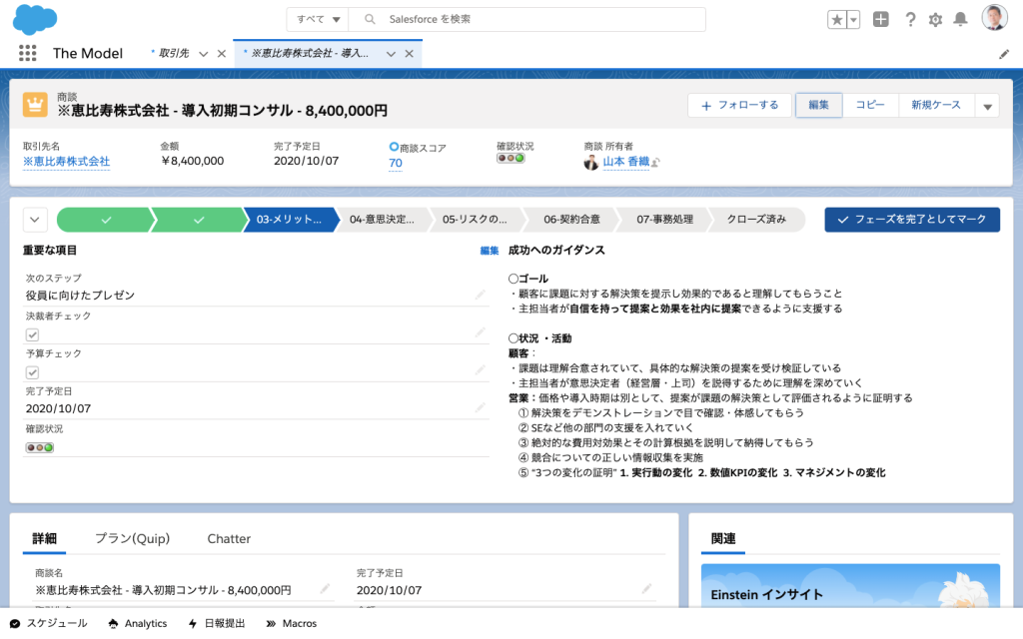Click the user profile avatar
The image size is (1023, 639).
coord(994,19)
